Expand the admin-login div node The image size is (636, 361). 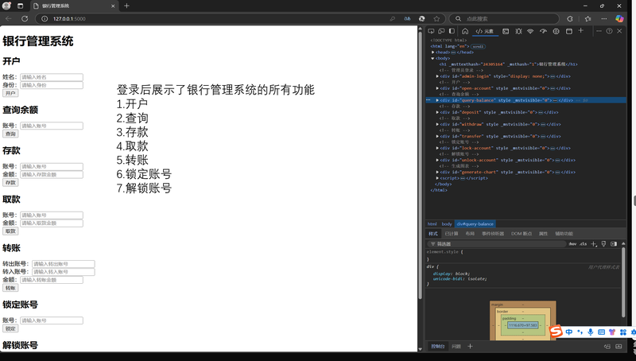[x=437, y=76]
